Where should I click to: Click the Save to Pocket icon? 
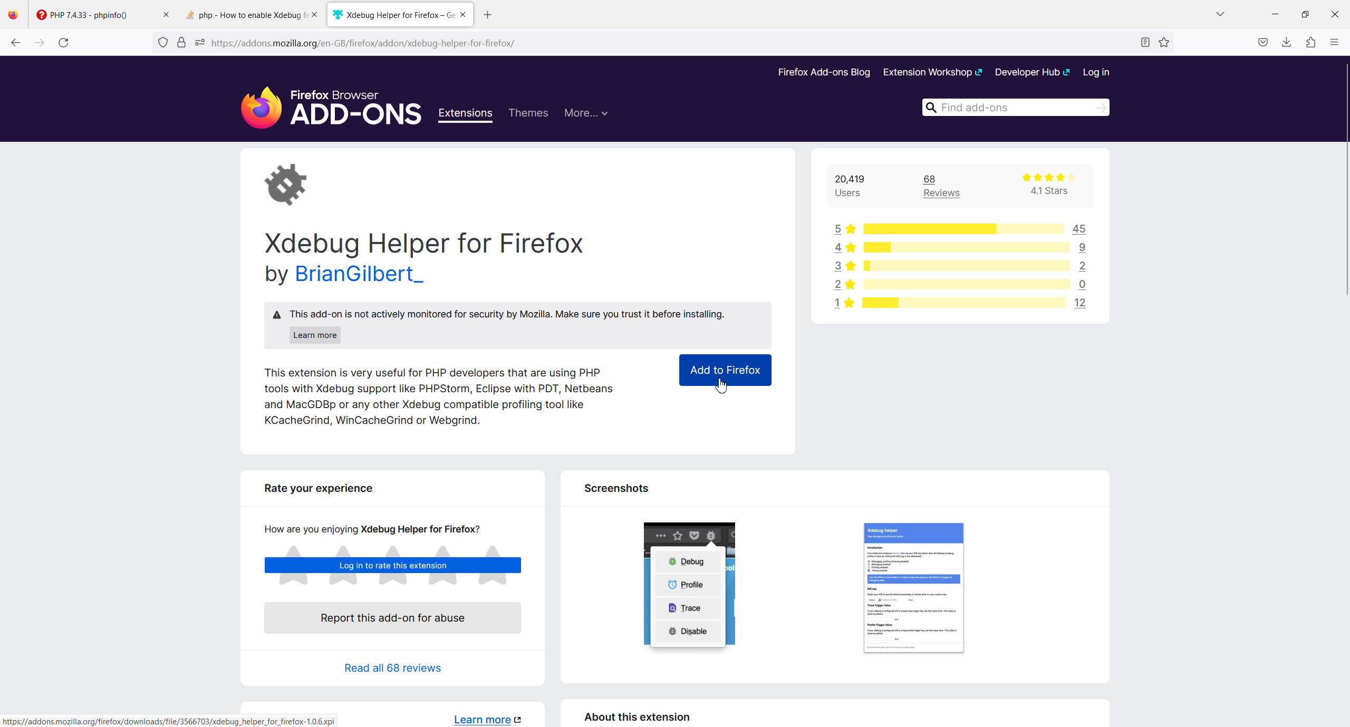(1262, 43)
